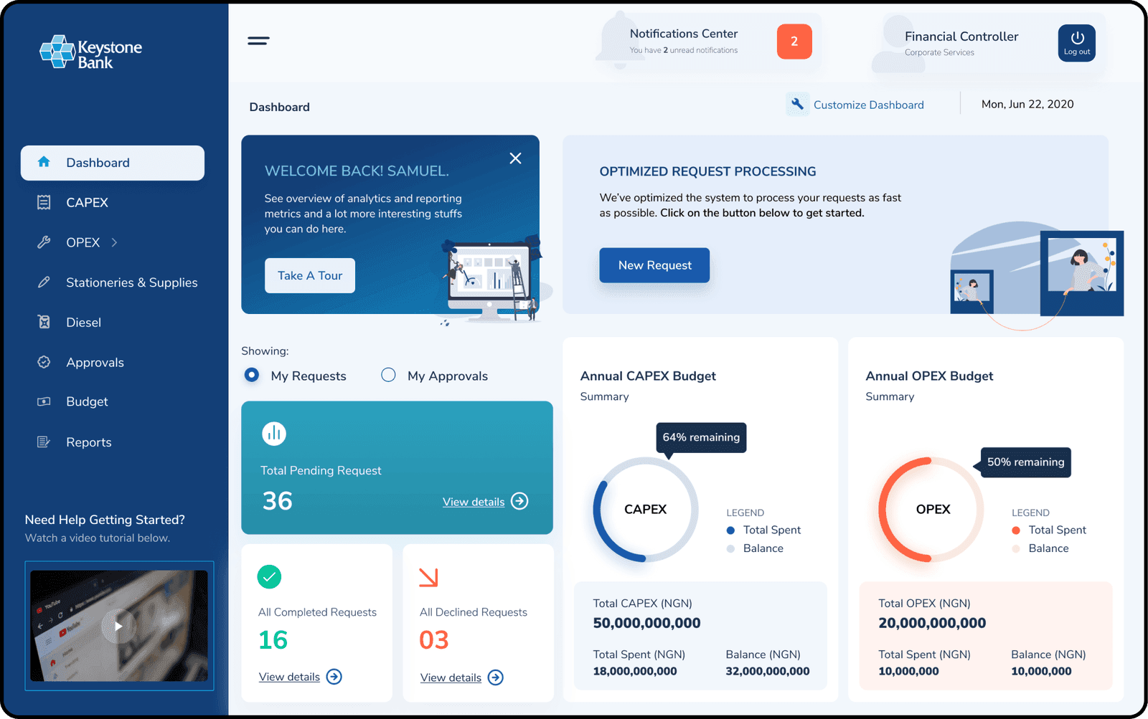Click the declined request count 03
The image size is (1148, 719).
pyautogui.click(x=434, y=639)
